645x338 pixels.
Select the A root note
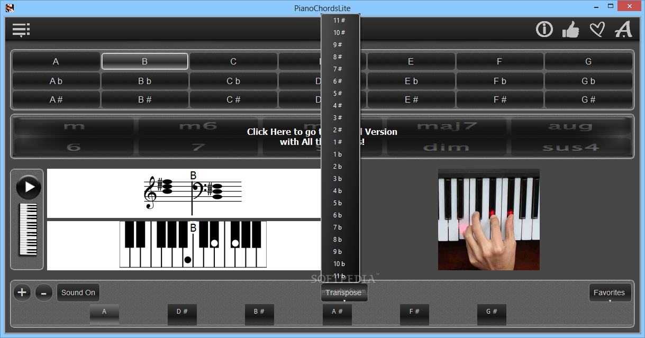56,61
